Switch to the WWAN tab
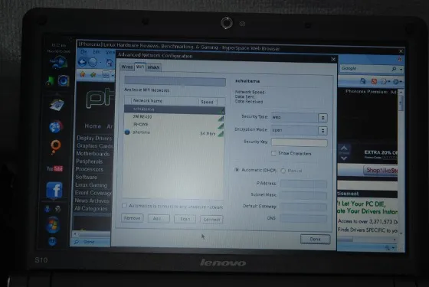This screenshot has height=287, width=429. [x=153, y=67]
